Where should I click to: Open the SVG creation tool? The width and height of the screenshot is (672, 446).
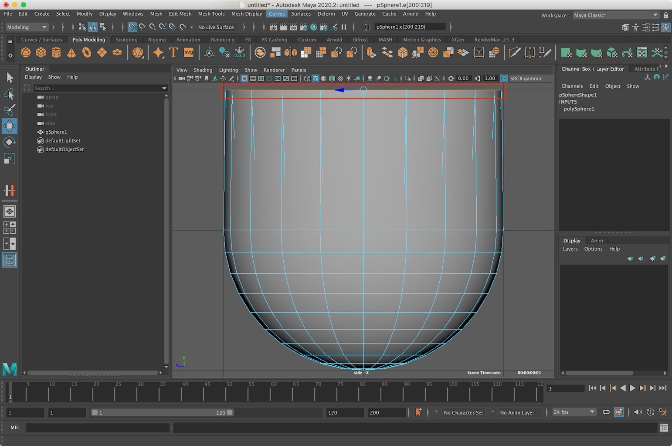tap(188, 52)
